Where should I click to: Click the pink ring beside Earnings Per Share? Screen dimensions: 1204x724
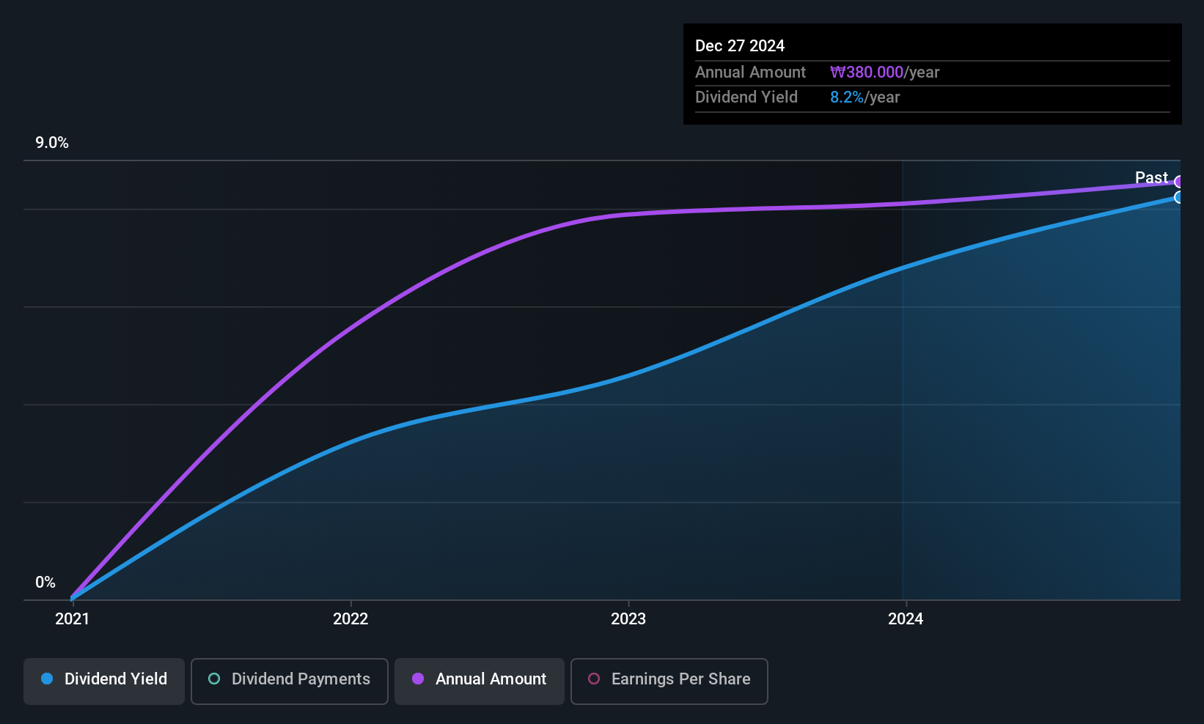594,679
